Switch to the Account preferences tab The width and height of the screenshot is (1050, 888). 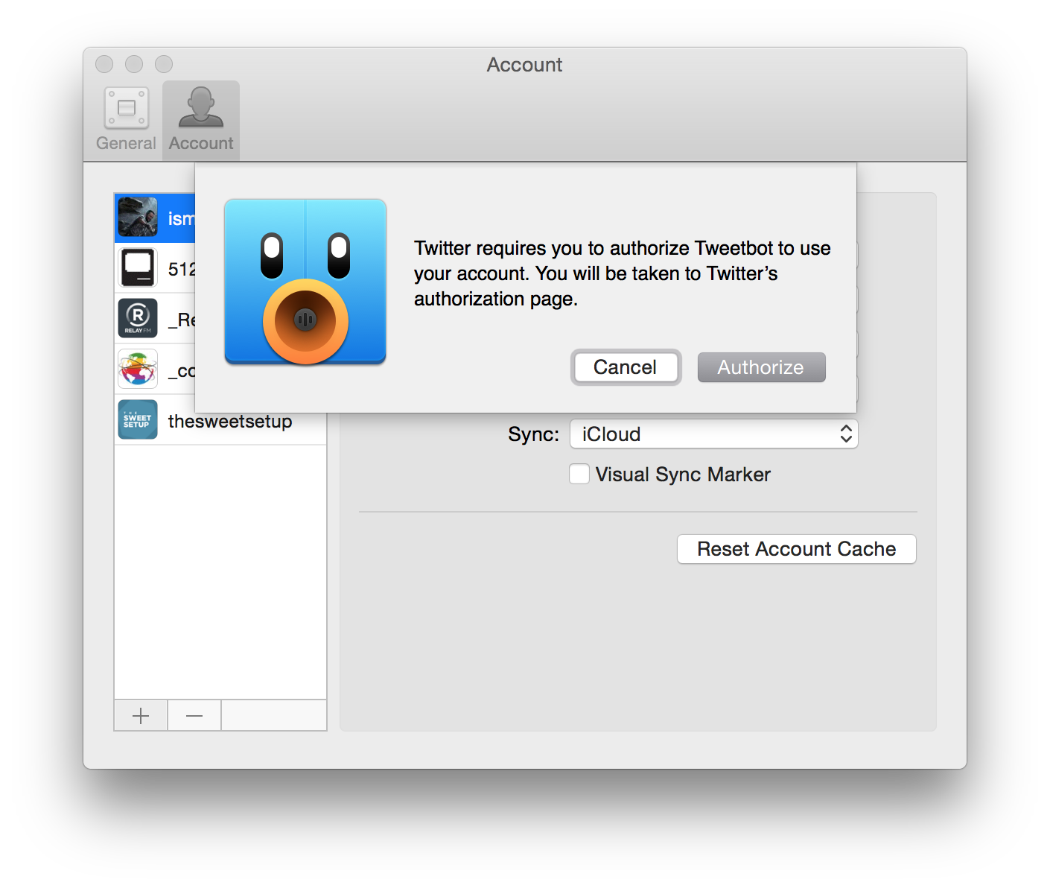pyautogui.click(x=201, y=120)
